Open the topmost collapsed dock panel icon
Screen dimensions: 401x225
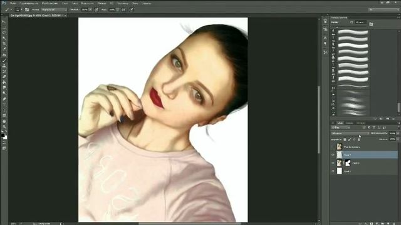[x=325, y=21]
